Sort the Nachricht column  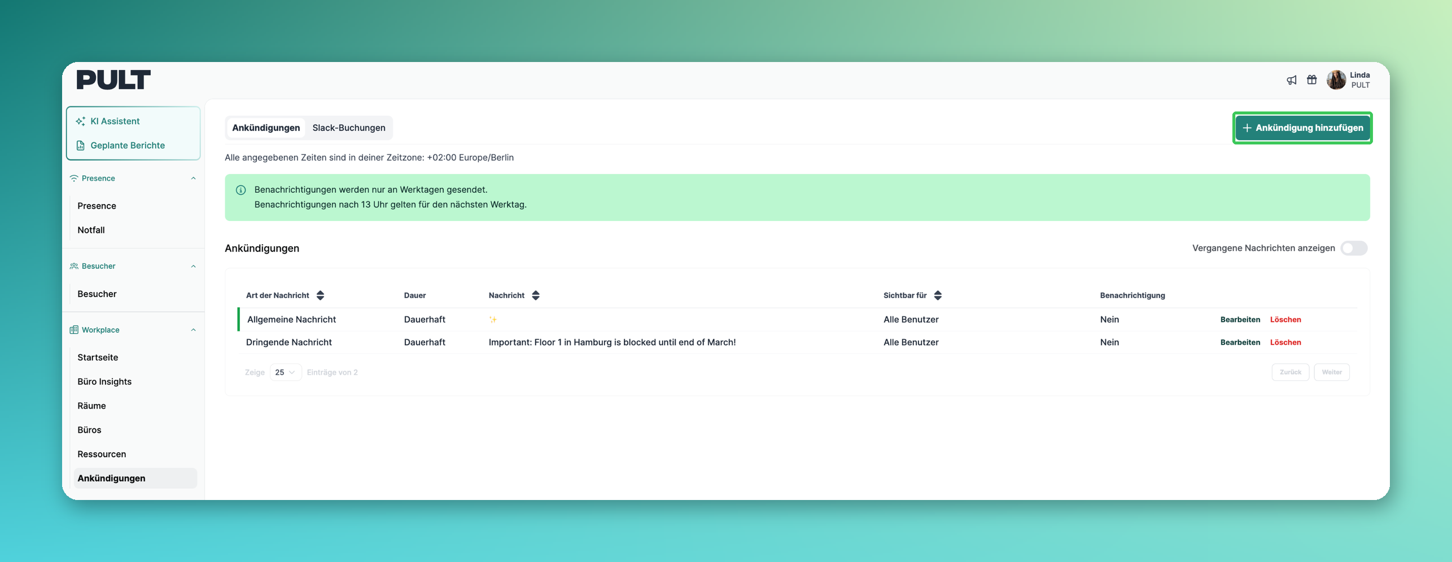tap(536, 295)
